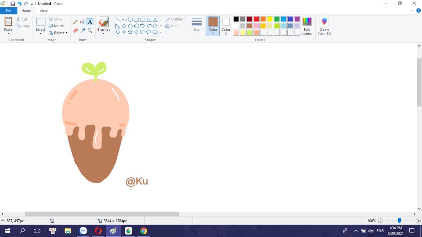422x237 pixels.
Task: Select the Pencil tool
Action: coord(75,22)
